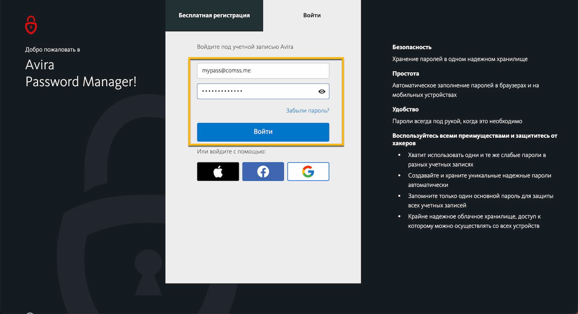Click the Воспользуйтесь всеми преимуществами heading
Screen dimensions: 578x314
(475, 139)
